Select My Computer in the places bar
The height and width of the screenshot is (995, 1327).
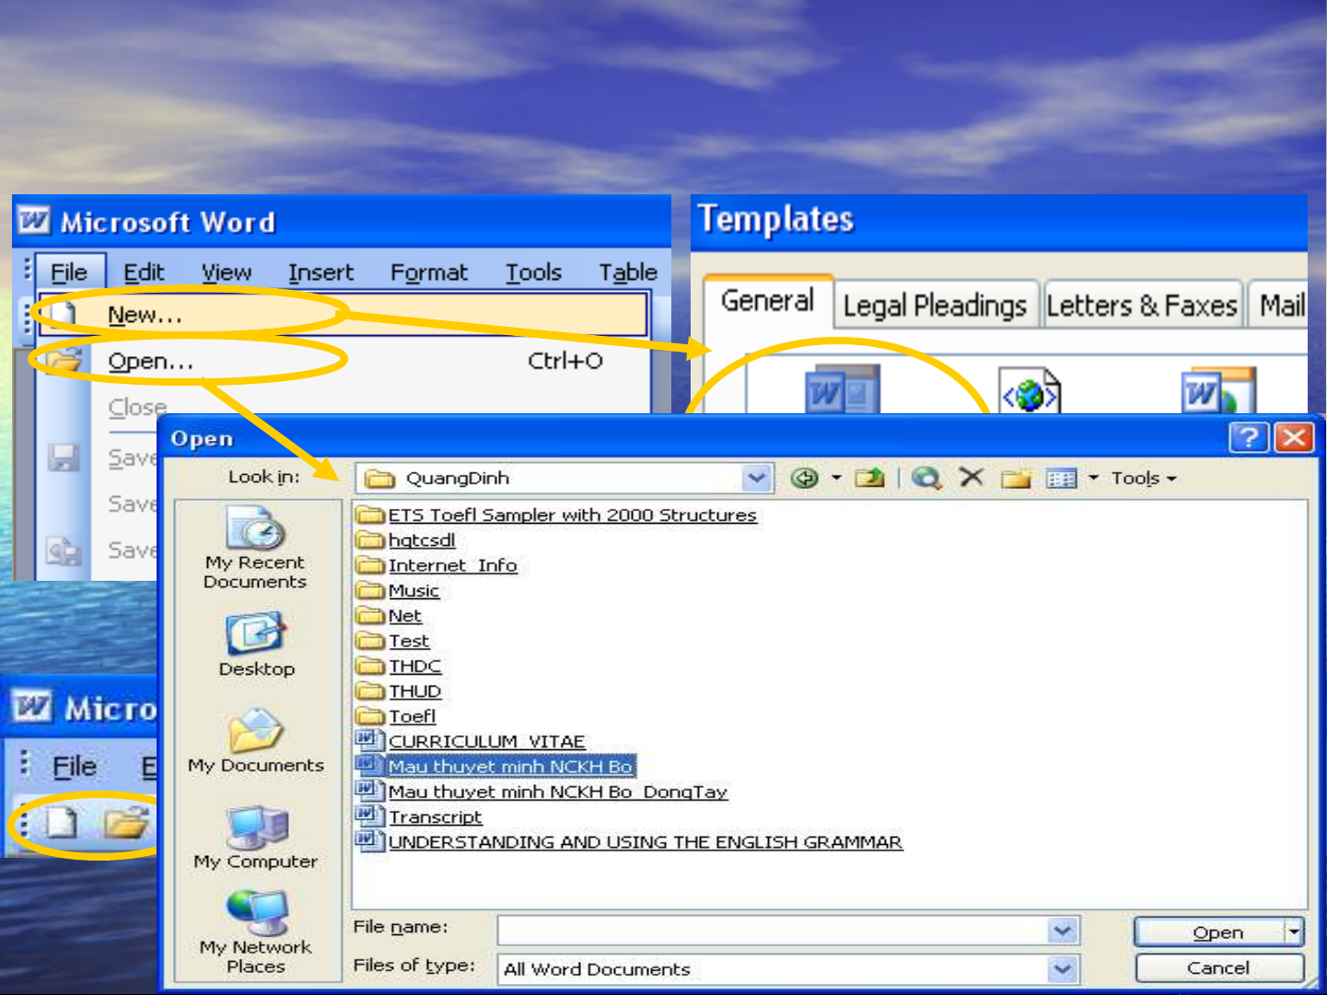256,838
